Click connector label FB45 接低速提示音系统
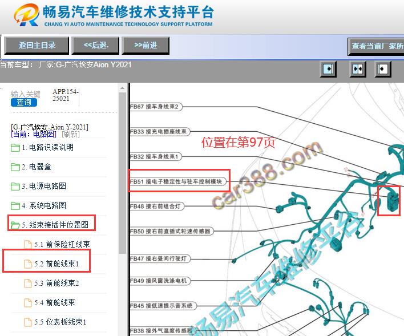The image size is (404, 336). (x=163, y=306)
